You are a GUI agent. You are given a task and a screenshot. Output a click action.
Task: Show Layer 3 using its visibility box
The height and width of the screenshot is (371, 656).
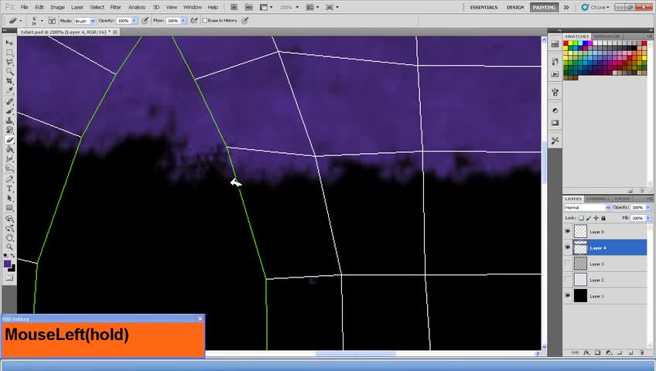[x=568, y=264]
